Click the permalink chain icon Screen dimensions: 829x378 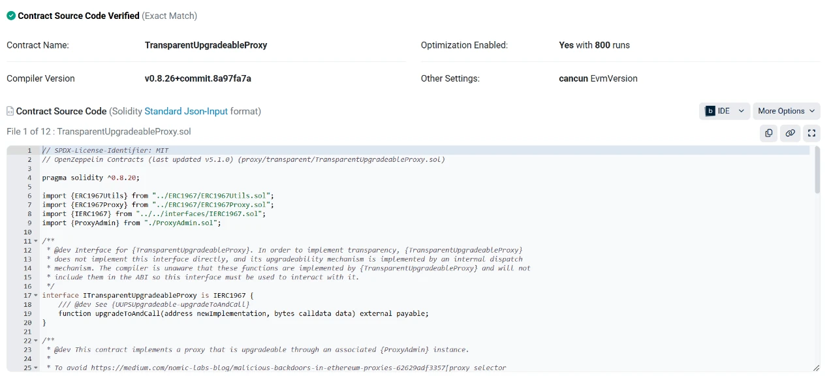(x=790, y=133)
